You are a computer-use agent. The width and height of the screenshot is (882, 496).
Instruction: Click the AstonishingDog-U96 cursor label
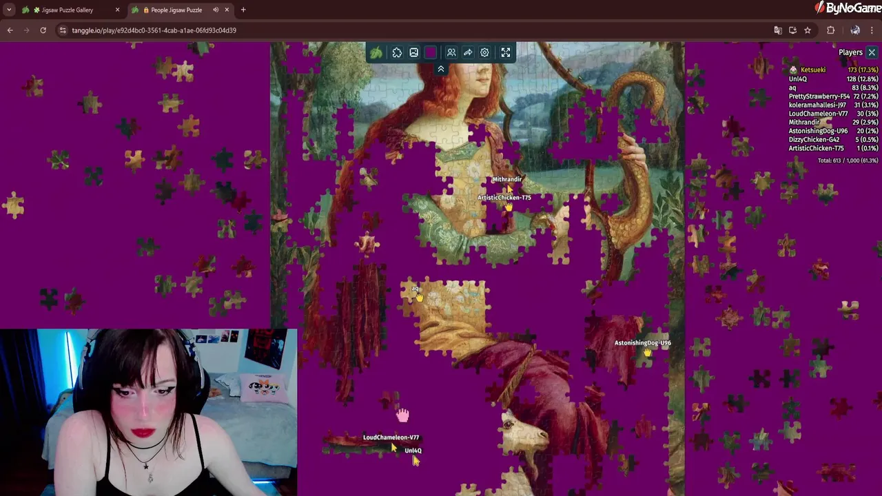coord(642,342)
